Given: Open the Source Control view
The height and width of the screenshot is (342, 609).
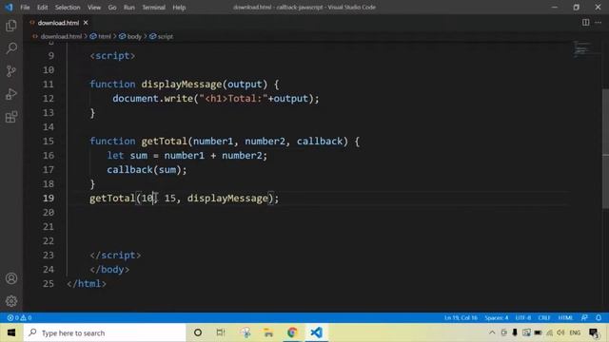Looking at the screenshot, I should 11,71.
